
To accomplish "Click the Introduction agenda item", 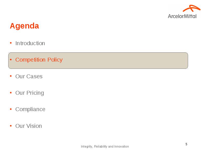I will pyautogui.click(x=30, y=43).
